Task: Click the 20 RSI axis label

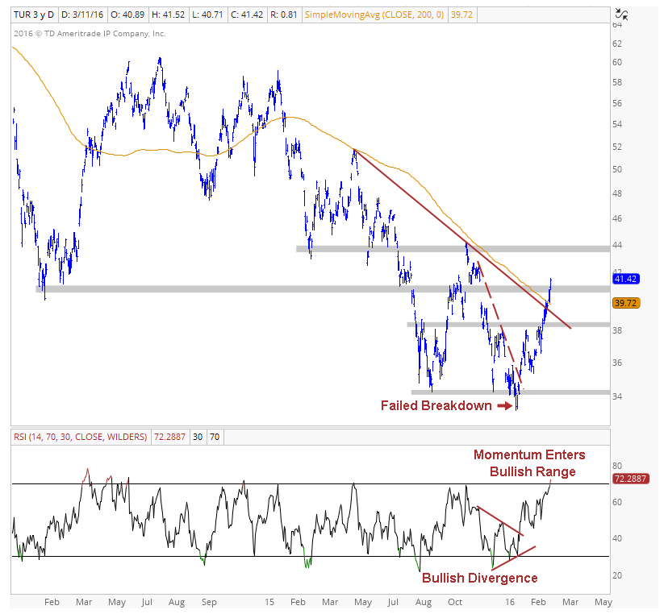Action: pos(617,575)
